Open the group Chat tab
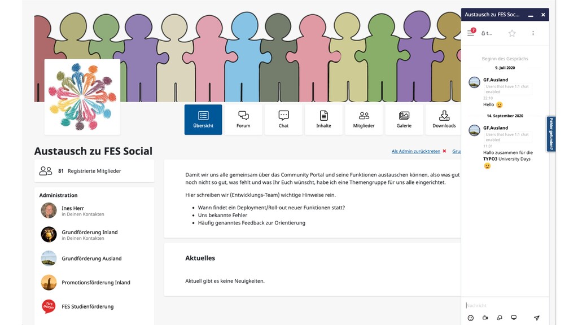 point(283,120)
